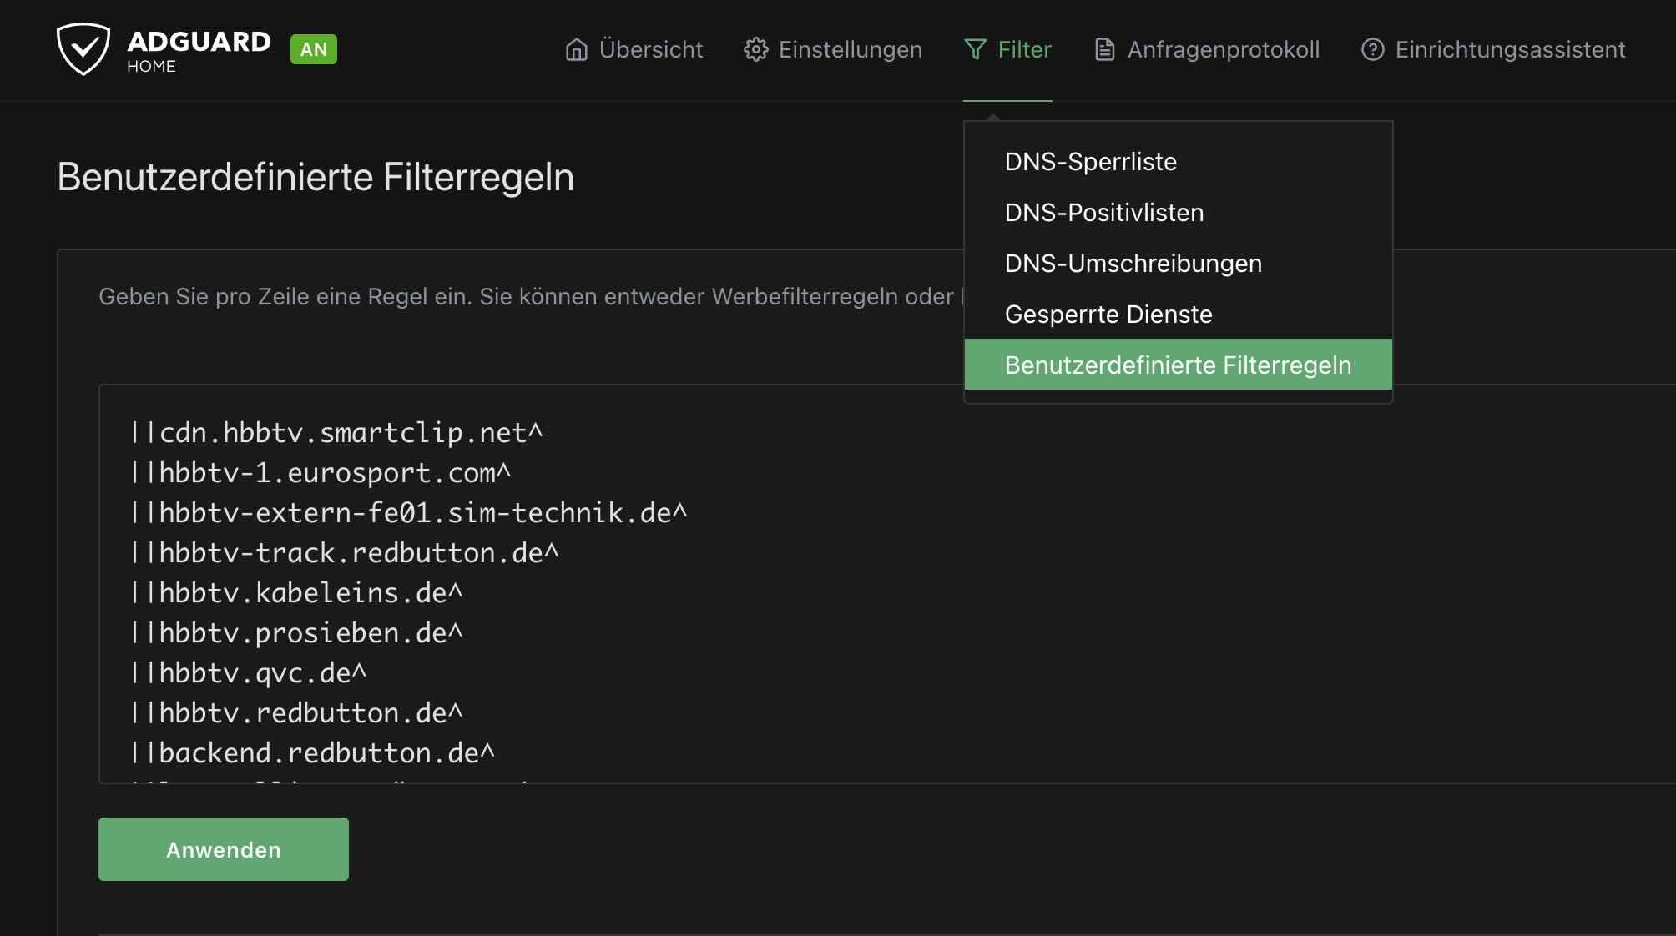
Task: Click the ||hbbtv-1.eurosport.com^ rule line
Action: point(321,472)
